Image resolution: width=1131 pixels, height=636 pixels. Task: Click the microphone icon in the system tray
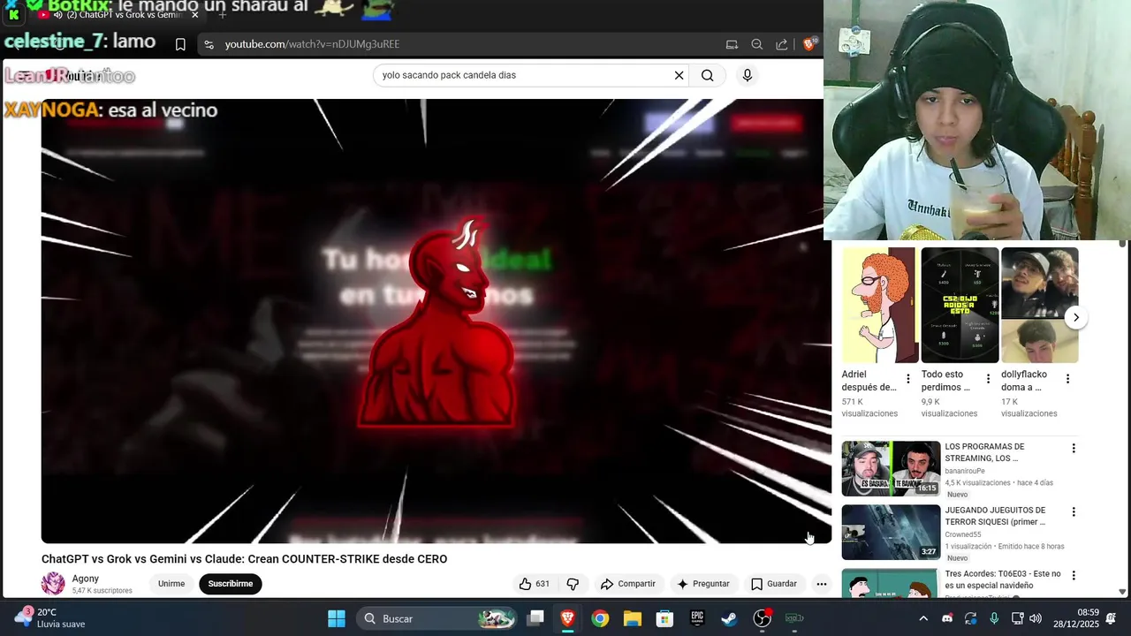994,618
